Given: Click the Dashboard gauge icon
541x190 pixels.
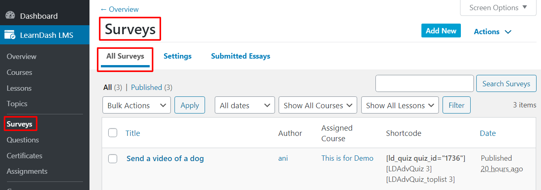Looking at the screenshot, I should (10, 16).
